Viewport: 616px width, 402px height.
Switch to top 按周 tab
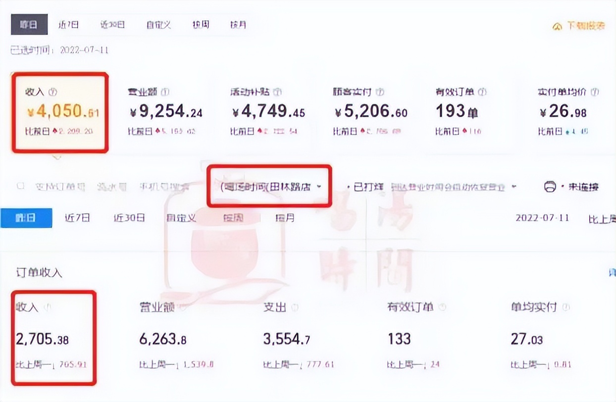[201, 25]
